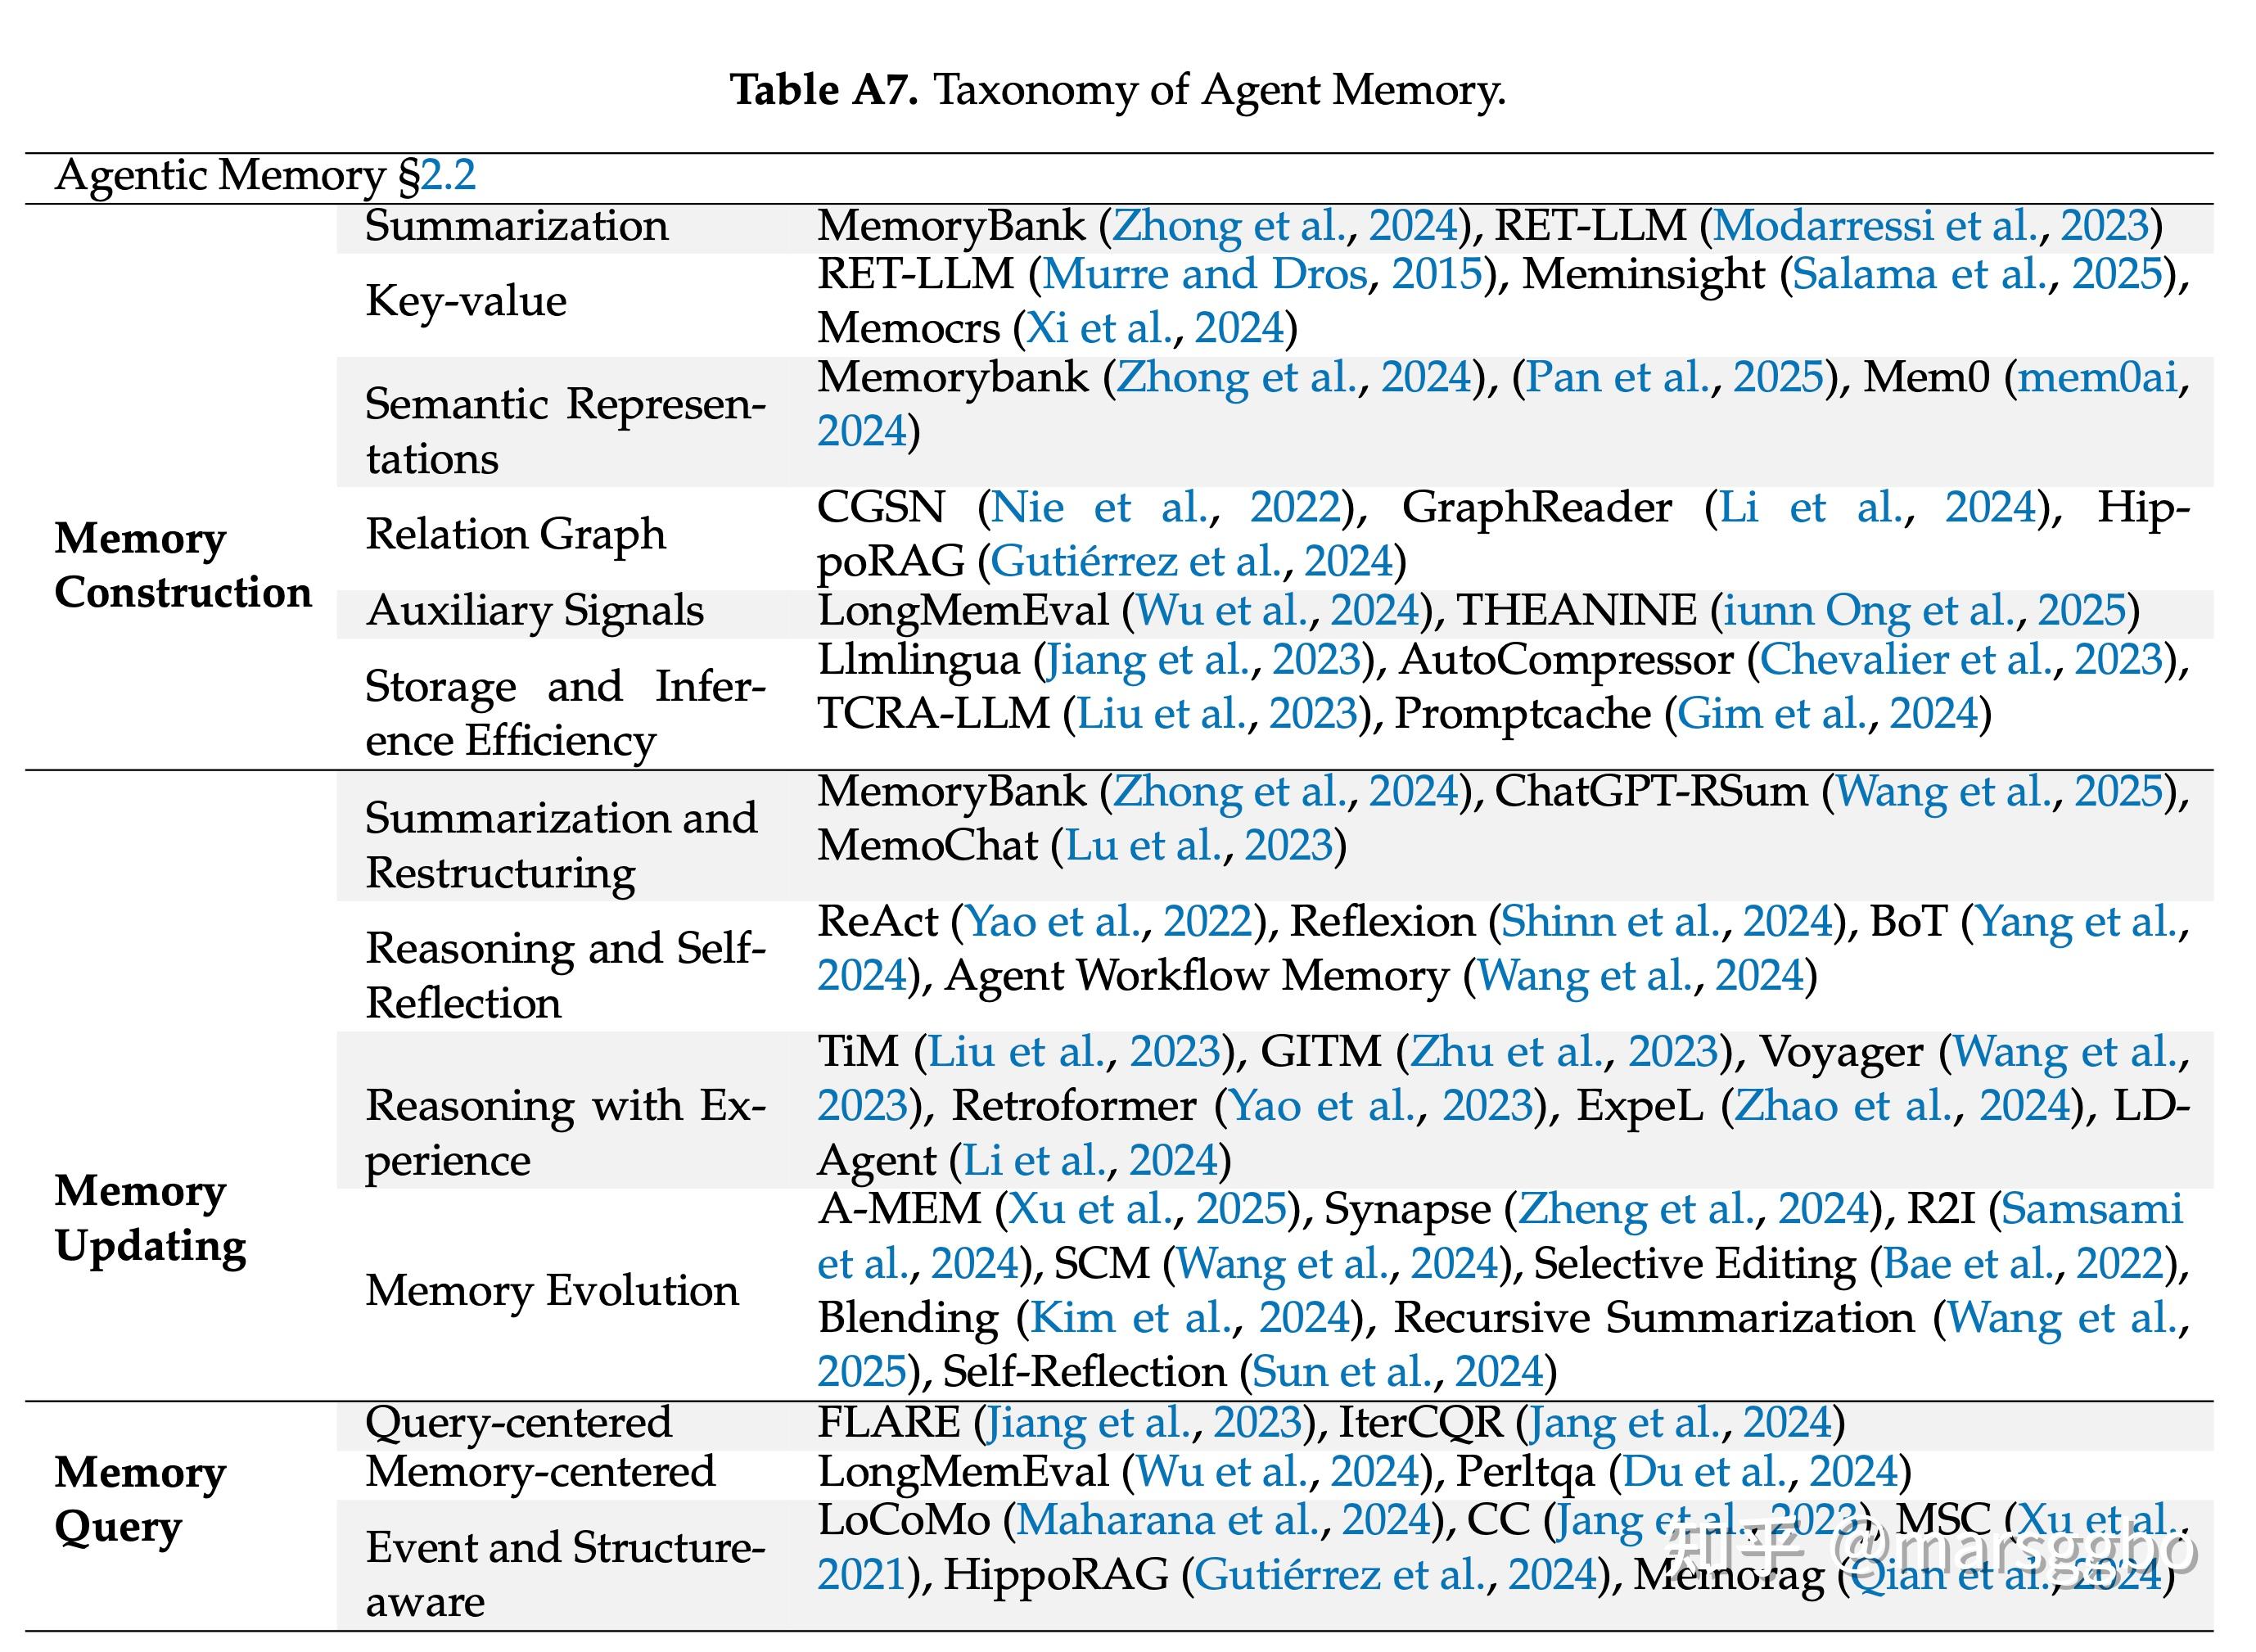
Task: Open the Pan et al., 2025 citation
Action: pos(1675,378)
